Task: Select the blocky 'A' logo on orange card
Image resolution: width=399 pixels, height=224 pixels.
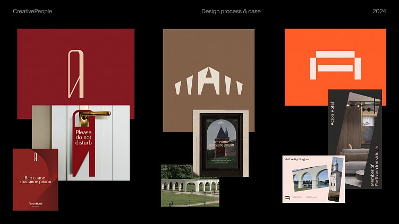Action: (x=335, y=65)
